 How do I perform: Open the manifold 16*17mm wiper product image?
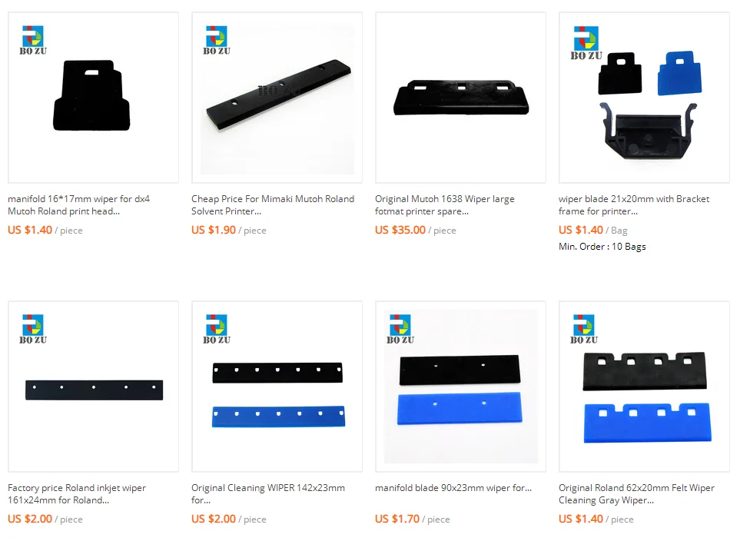(x=94, y=98)
